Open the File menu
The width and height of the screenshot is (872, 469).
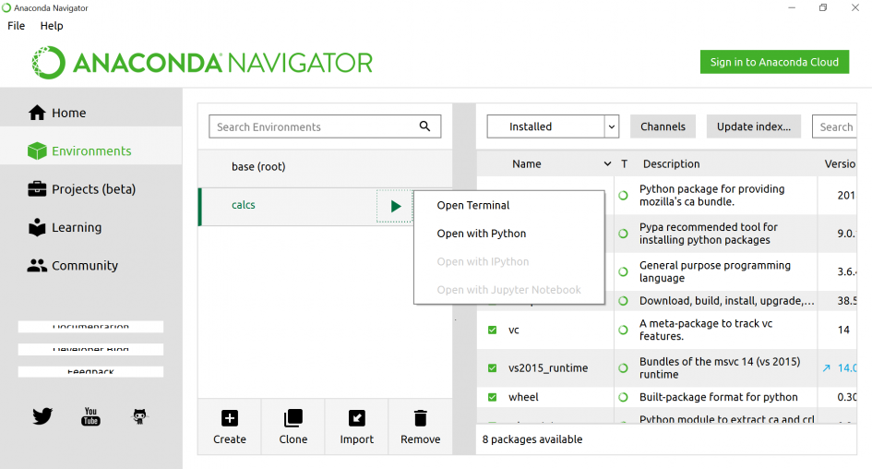(17, 26)
